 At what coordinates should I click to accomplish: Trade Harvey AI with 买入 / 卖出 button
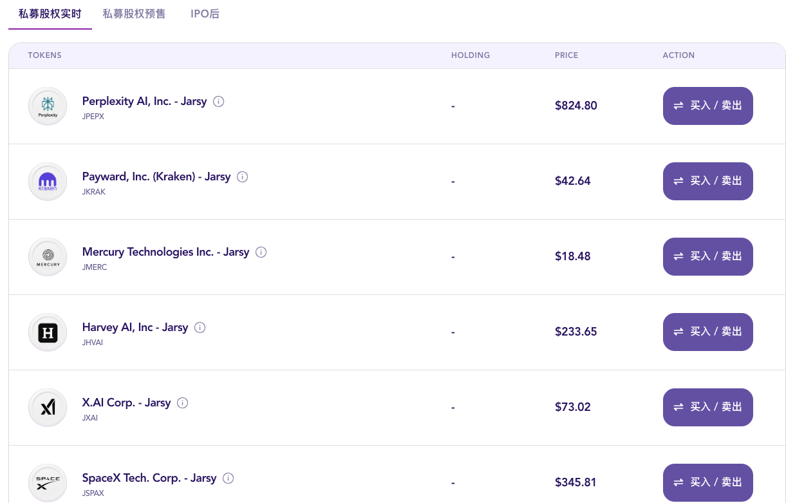pyautogui.click(x=707, y=332)
